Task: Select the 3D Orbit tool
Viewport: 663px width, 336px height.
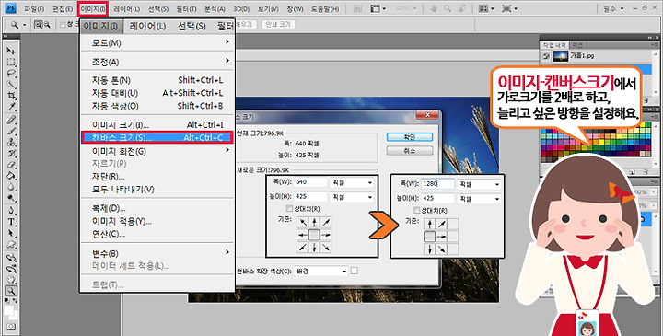Action: (11, 269)
